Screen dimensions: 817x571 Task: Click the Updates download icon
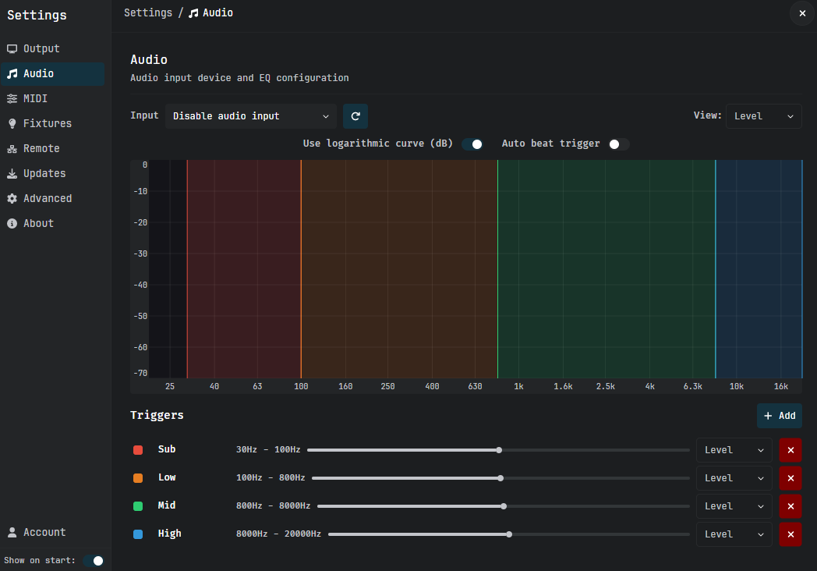point(12,174)
